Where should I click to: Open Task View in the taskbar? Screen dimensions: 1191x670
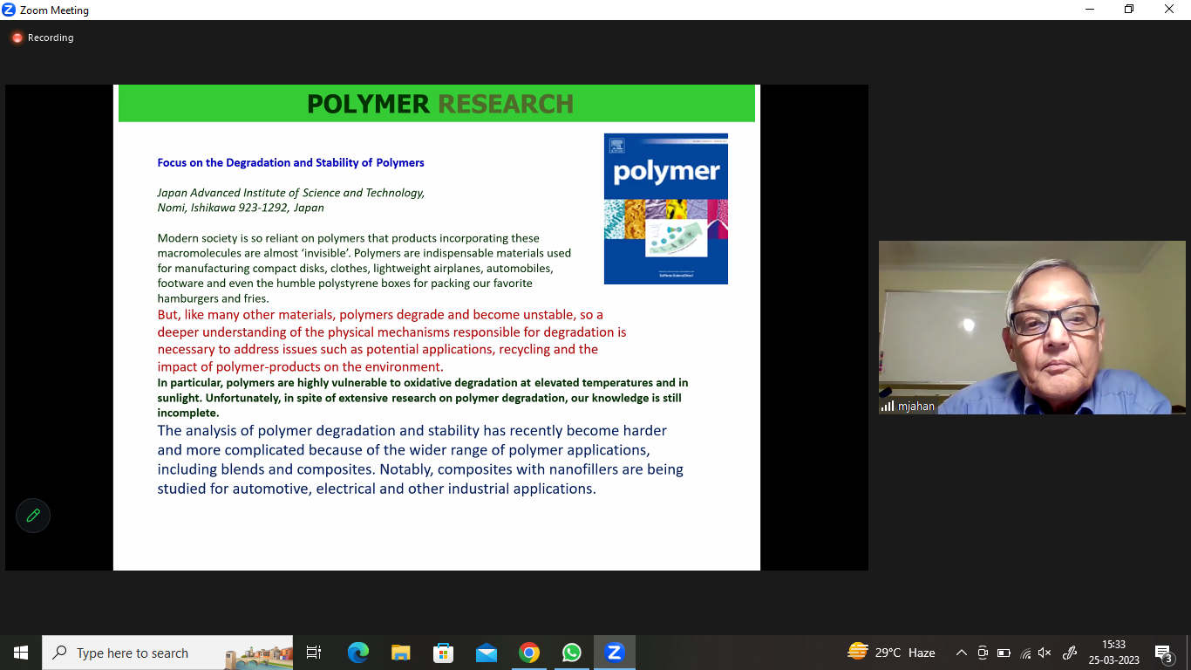[x=314, y=653]
